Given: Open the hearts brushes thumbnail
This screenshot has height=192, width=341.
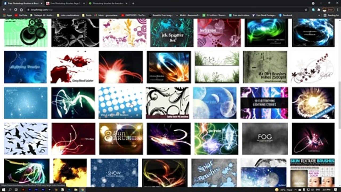Looking at the screenshot, I should click(x=218, y=33).
